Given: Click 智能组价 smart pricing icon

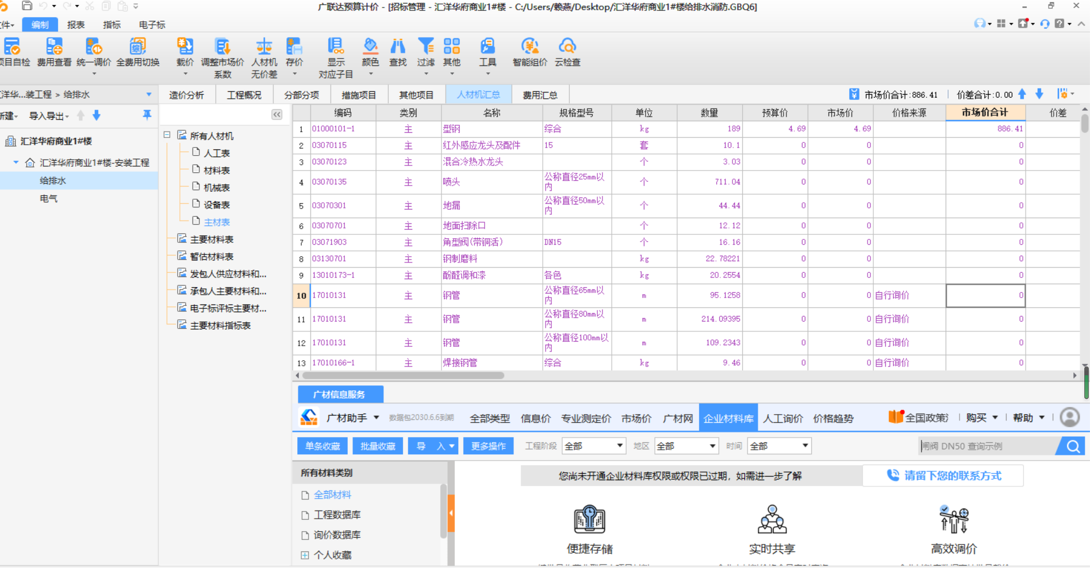Looking at the screenshot, I should point(530,47).
